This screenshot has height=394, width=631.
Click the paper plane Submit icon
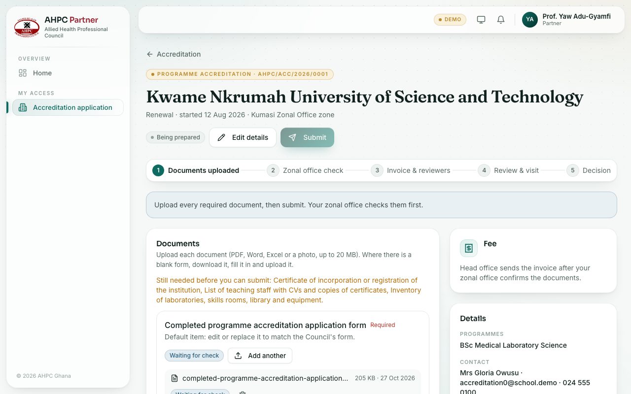[x=293, y=137]
